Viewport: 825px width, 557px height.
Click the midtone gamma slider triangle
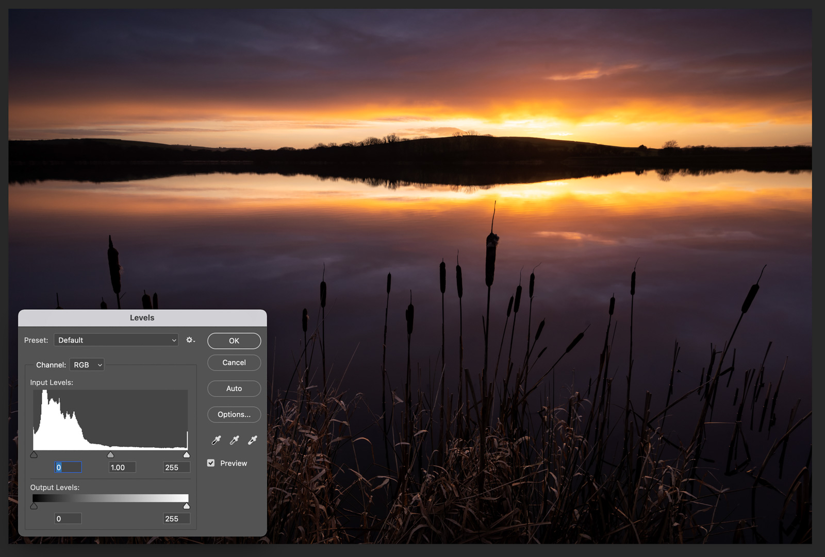[x=110, y=454]
